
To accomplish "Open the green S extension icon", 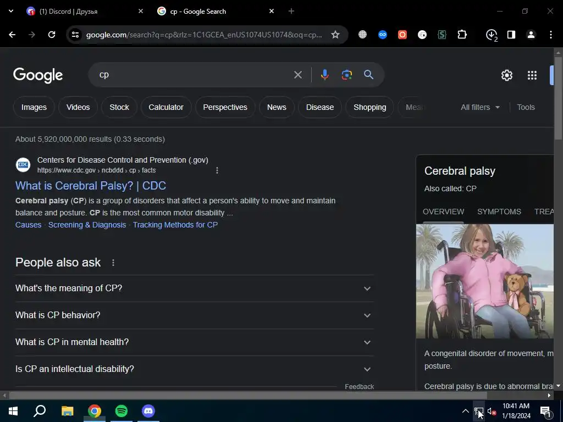I will pos(442,35).
